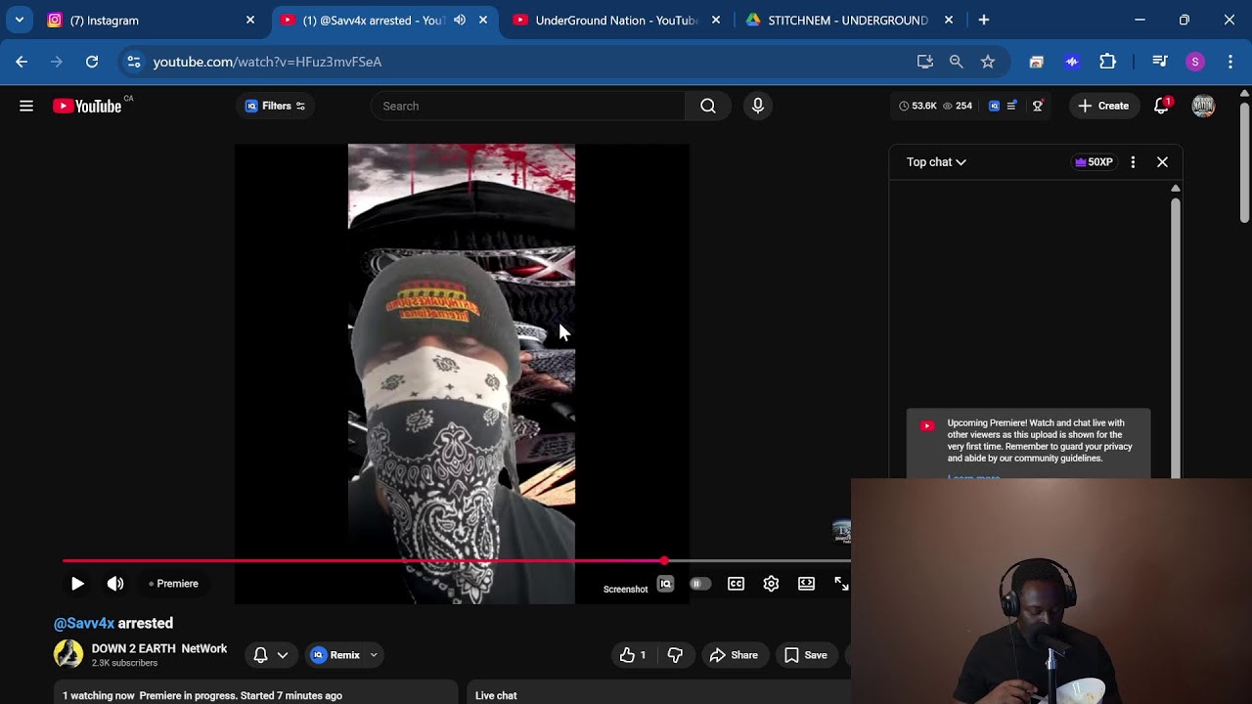Enable closed captions via CC icon

[x=736, y=584]
